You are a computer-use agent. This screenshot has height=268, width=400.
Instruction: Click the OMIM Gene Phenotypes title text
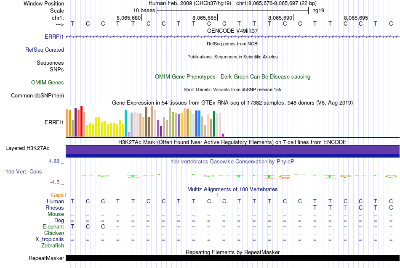click(232, 76)
